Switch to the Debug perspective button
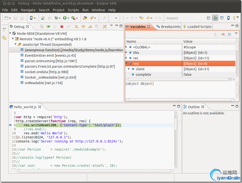The image size is (242, 183). pyautogui.click(x=215, y=18)
